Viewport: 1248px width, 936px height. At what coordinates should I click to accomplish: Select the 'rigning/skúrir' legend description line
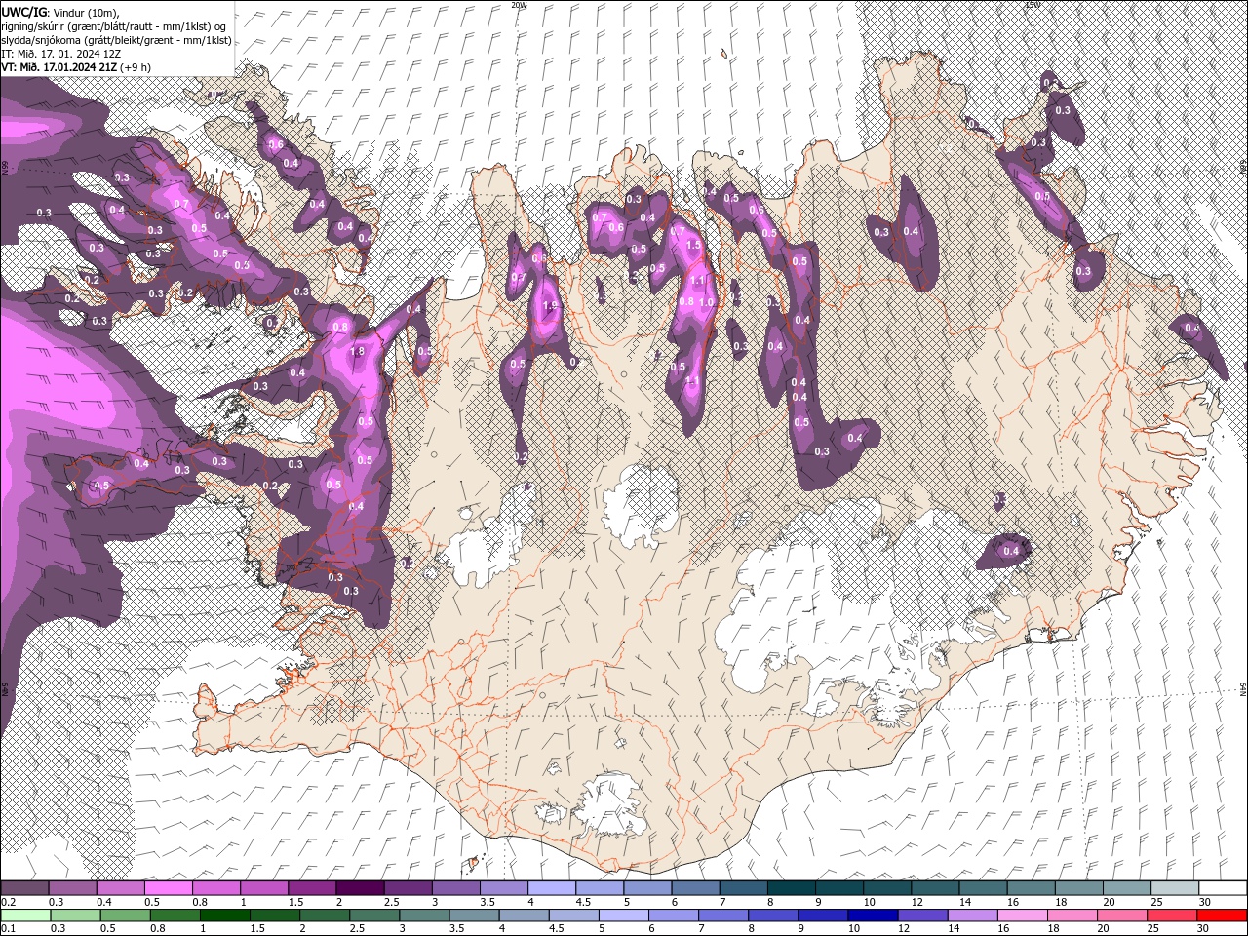[115, 25]
